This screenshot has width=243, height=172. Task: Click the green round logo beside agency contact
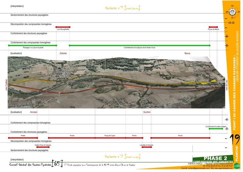tap(237, 166)
